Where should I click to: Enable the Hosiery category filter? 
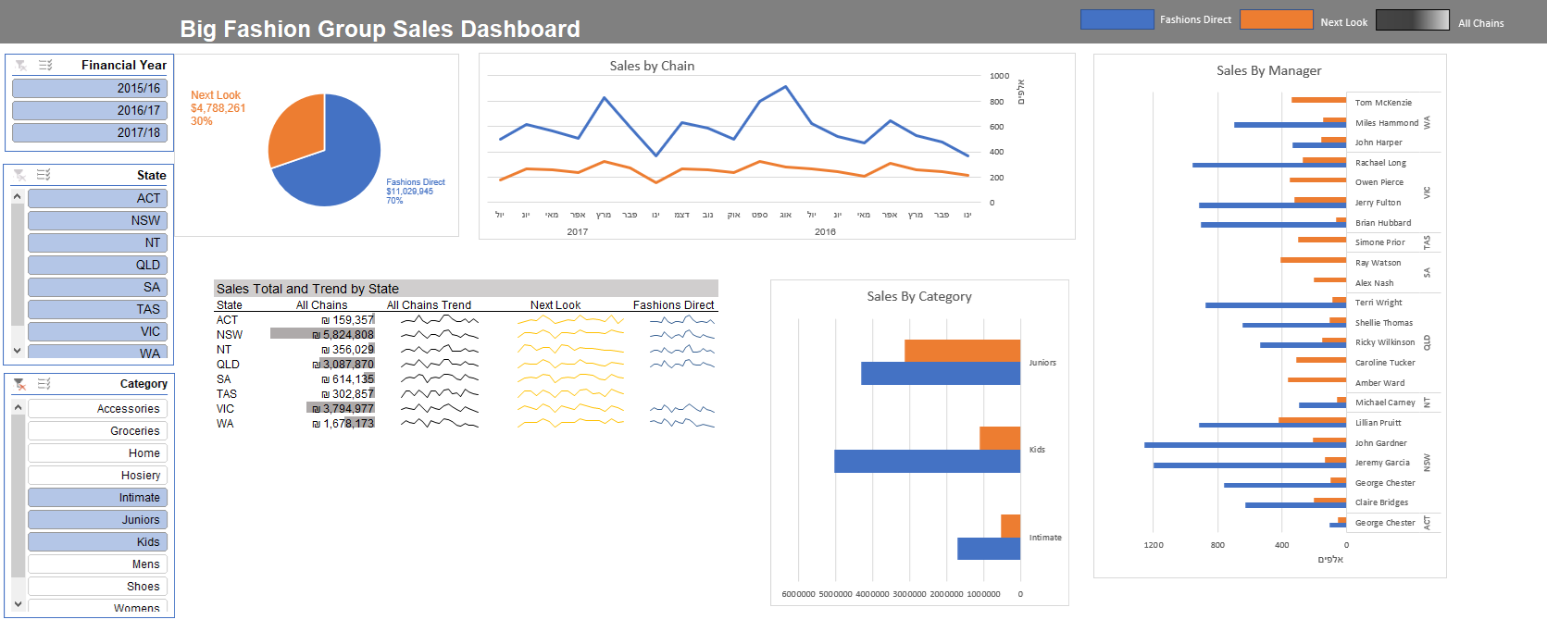click(97, 475)
